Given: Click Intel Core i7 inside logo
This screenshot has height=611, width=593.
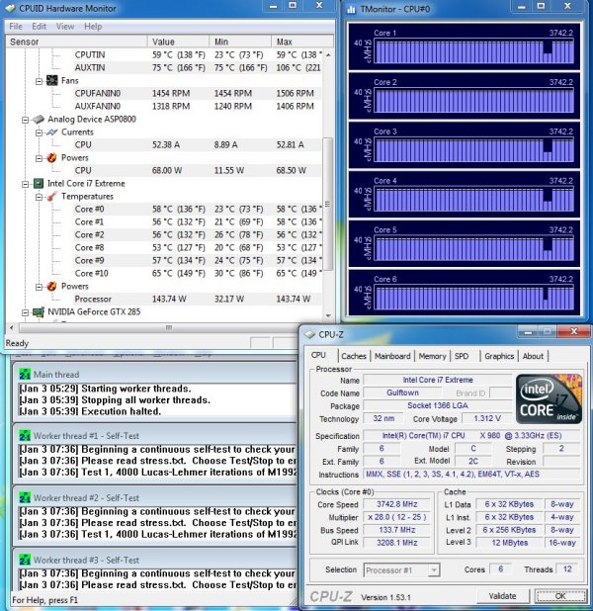Looking at the screenshot, I should click(549, 399).
